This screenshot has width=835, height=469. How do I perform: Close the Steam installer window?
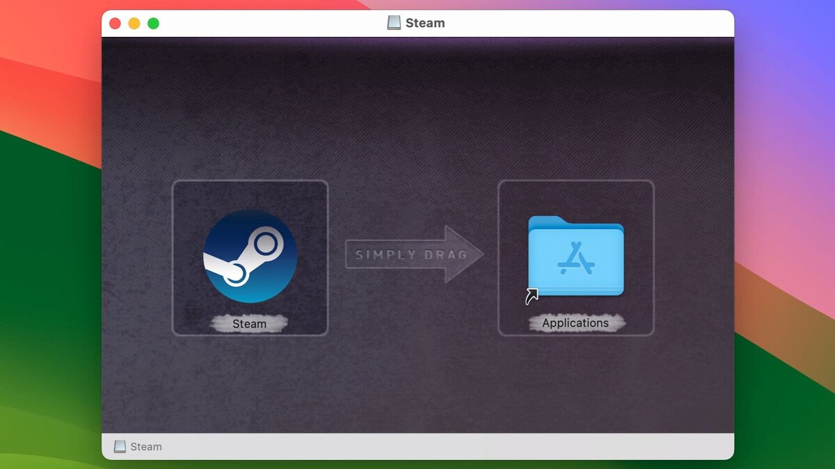(115, 24)
